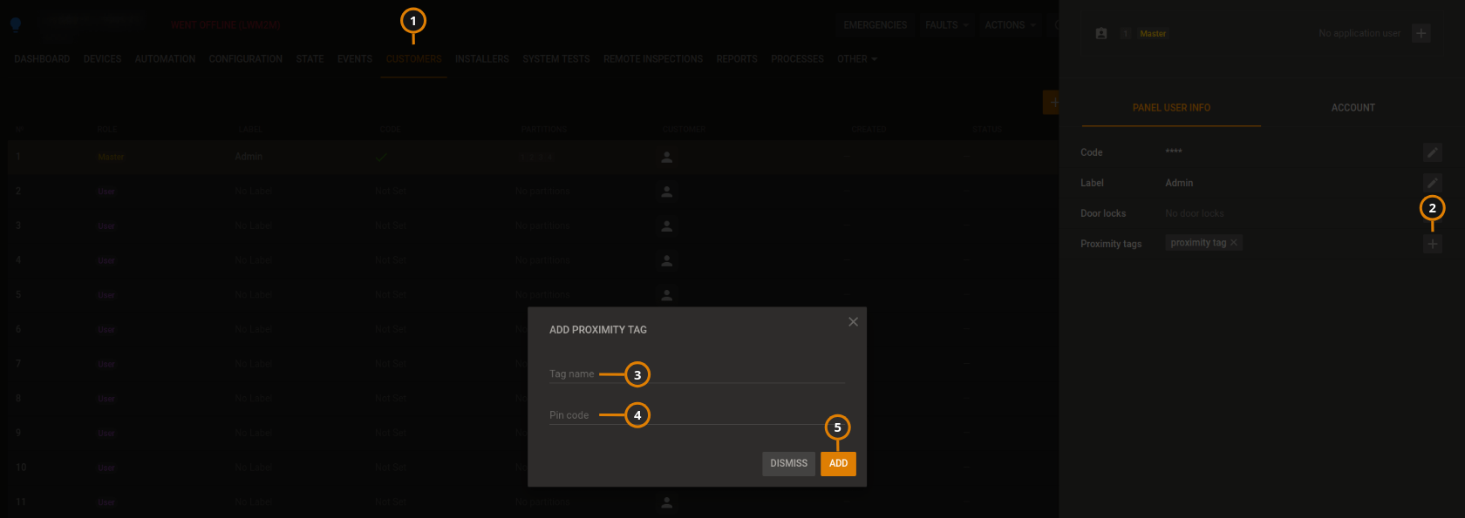
Task: Click the ROLE column header
Action: 107,129
